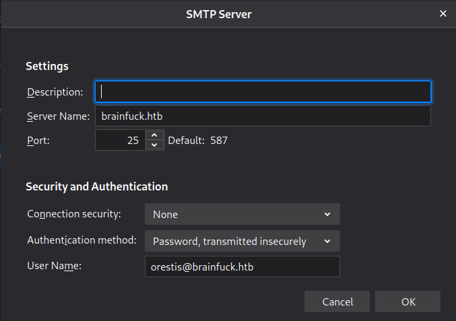Image resolution: width=456 pixels, height=321 pixels.
Task: Click the Settings heading
Action: pyautogui.click(x=47, y=66)
